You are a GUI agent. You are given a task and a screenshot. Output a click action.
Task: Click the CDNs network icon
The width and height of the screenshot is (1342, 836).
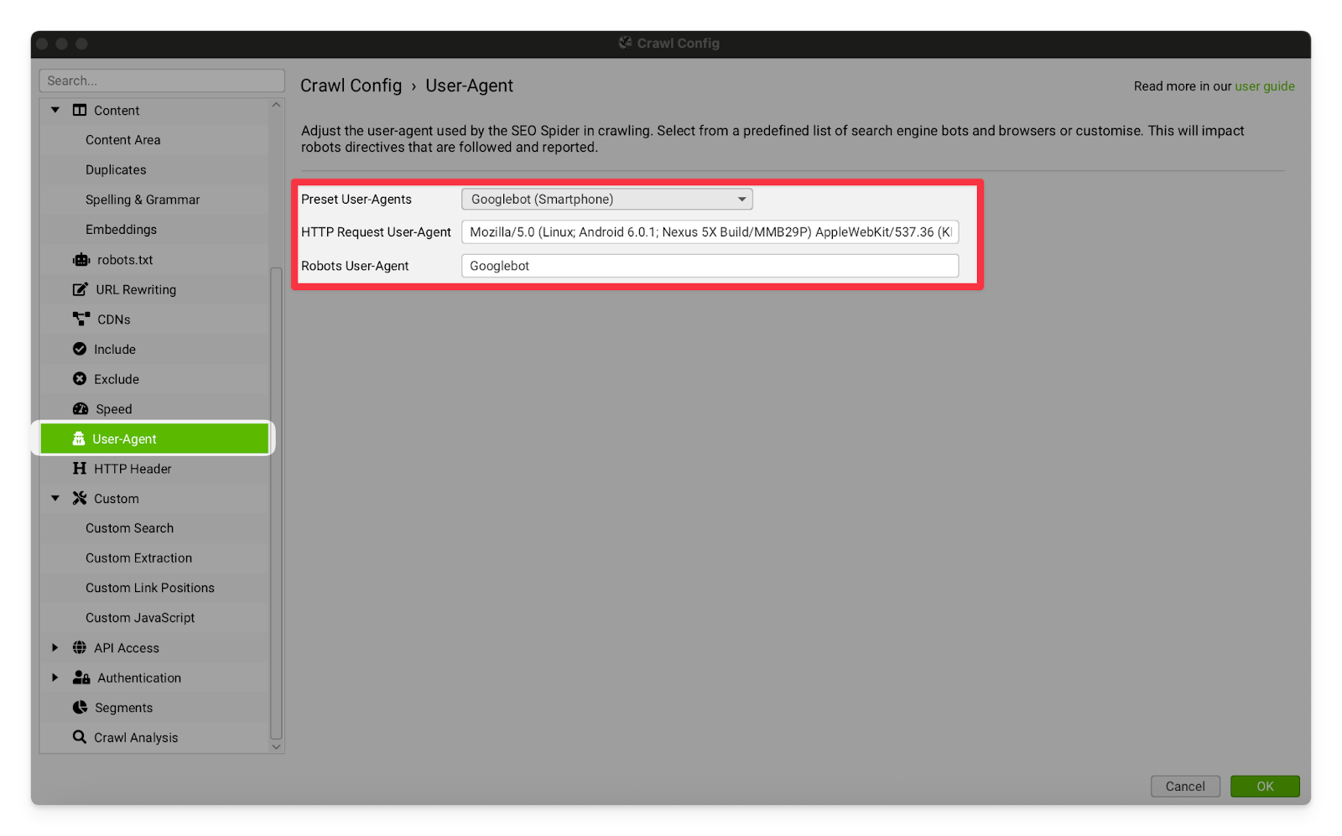tap(81, 319)
